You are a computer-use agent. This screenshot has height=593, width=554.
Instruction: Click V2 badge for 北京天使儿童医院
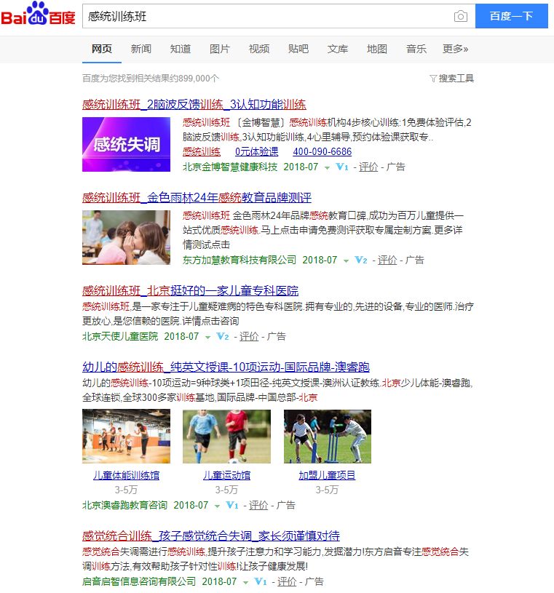tap(223, 336)
